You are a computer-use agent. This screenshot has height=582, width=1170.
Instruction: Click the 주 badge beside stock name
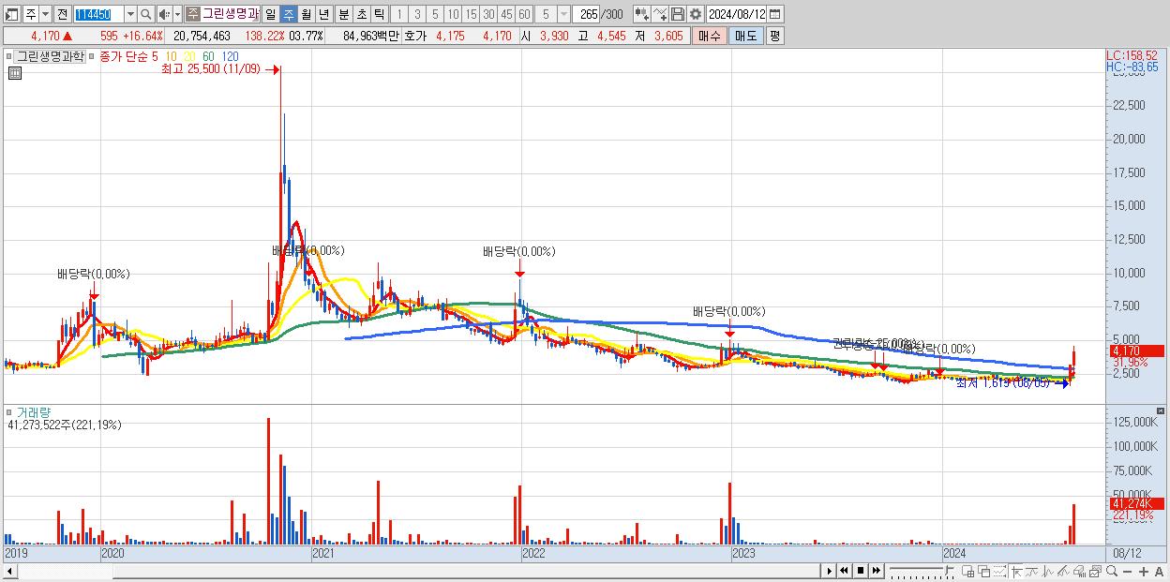tap(192, 14)
